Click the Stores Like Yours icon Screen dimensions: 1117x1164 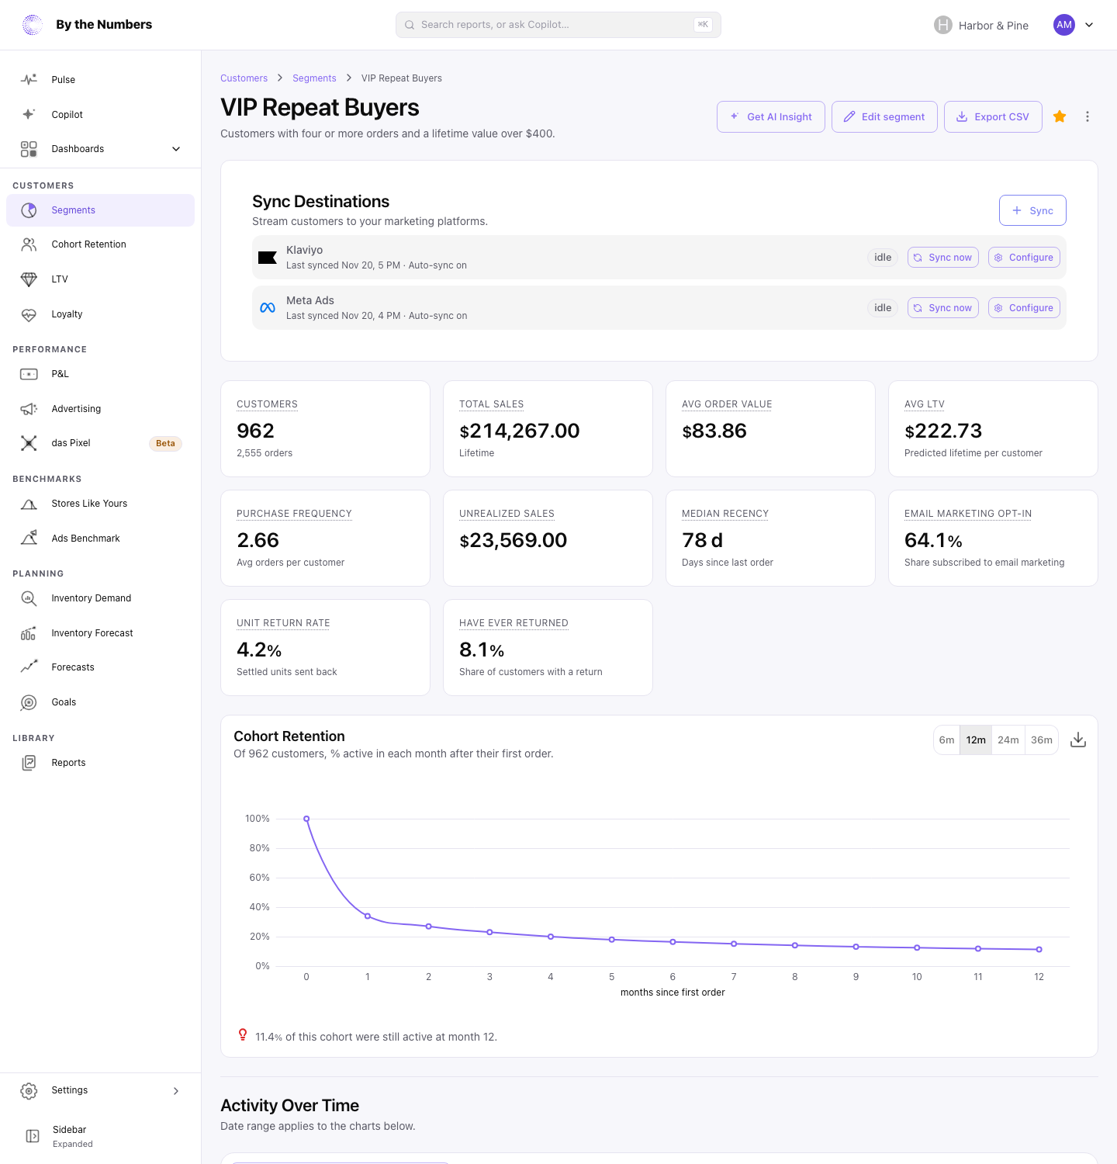29,504
